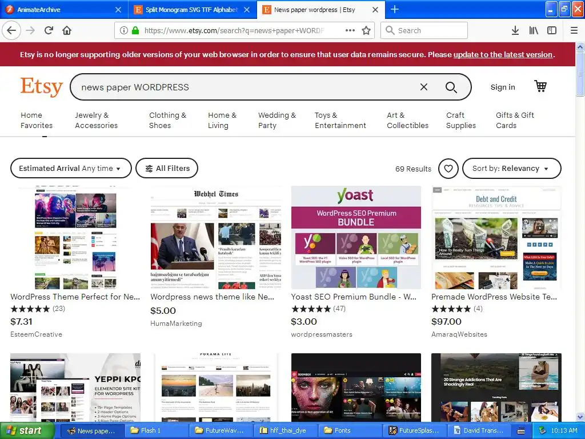Open Yoast SEO Premium Bundle thumbnail
The image size is (585, 439).
click(356, 237)
